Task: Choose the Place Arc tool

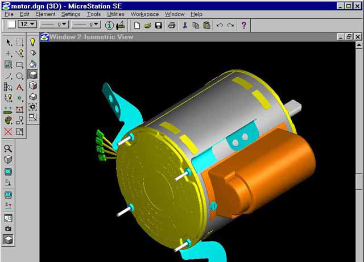Action: pos(9,76)
